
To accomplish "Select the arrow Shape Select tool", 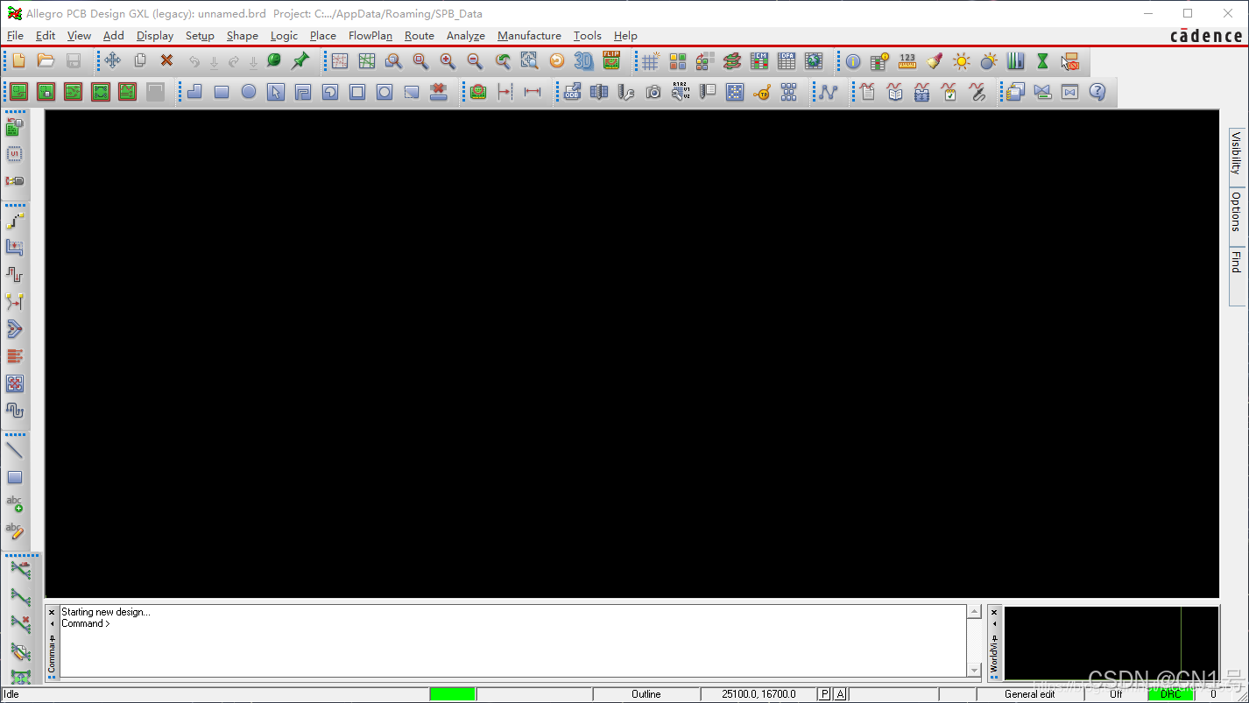I will [x=276, y=91].
